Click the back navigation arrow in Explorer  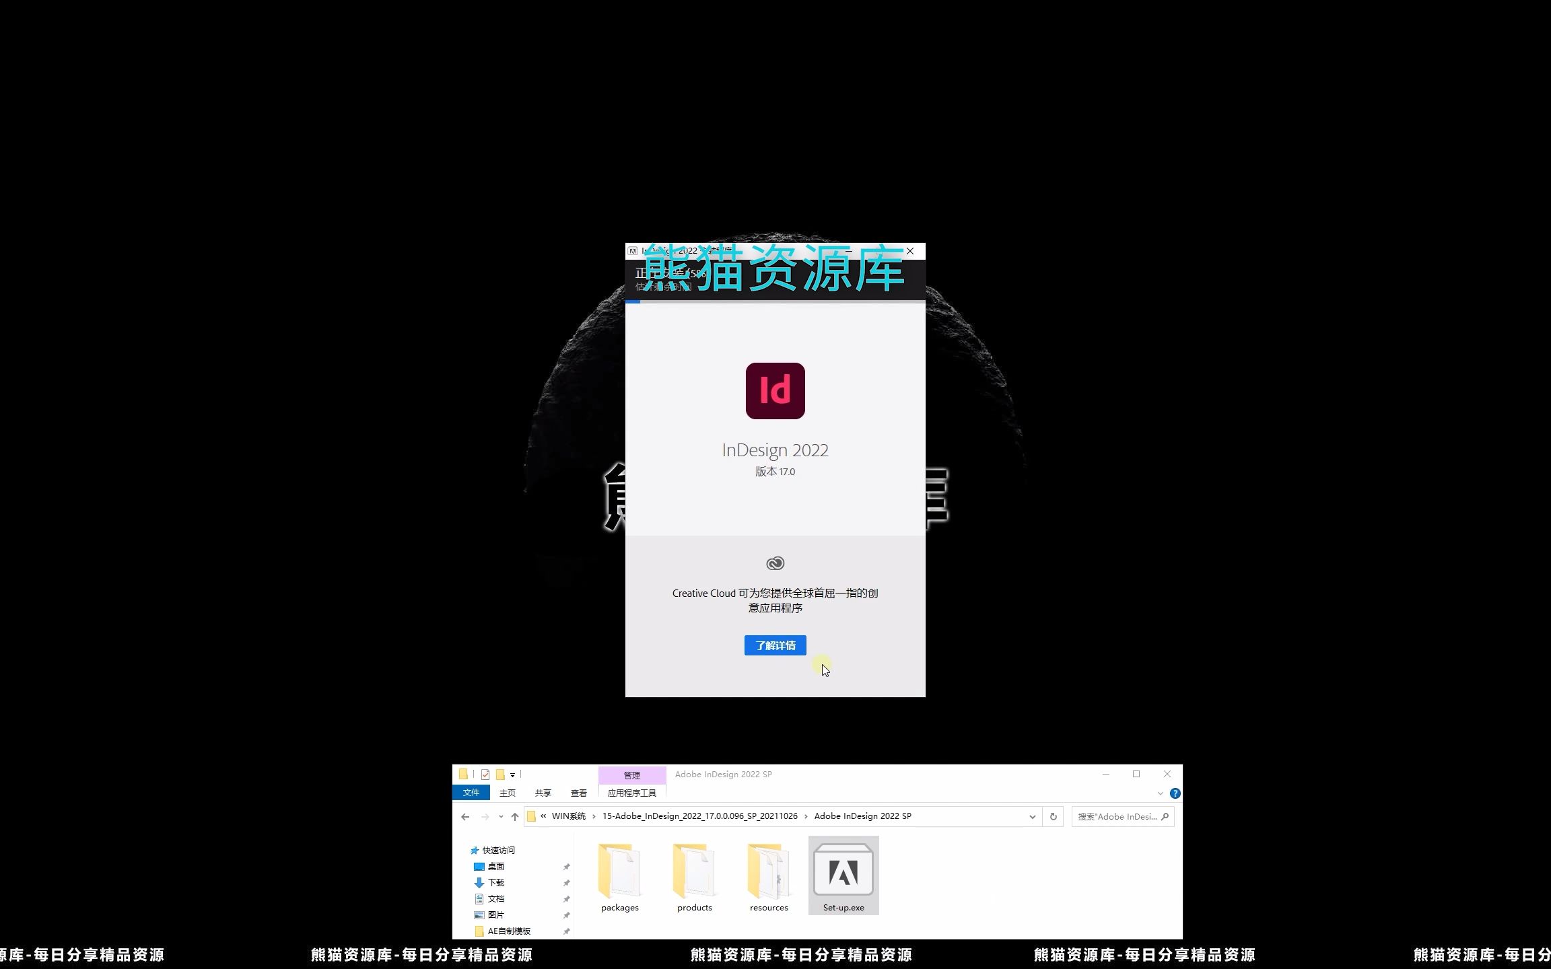pyautogui.click(x=464, y=816)
